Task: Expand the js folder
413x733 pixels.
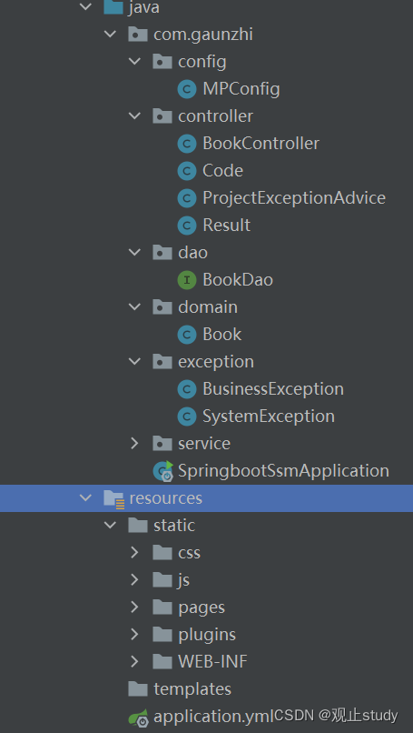Action: click(x=135, y=580)
